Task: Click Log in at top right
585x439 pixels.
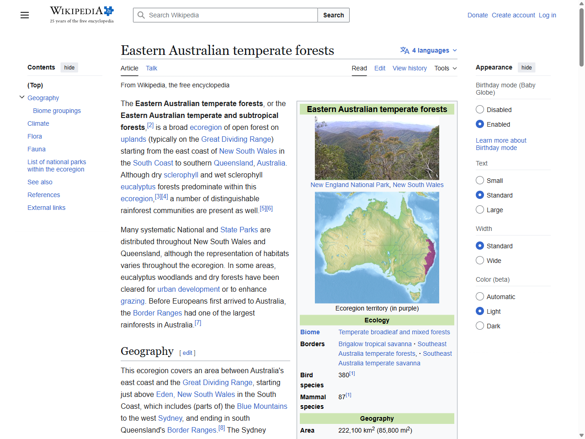Action: point(547,15)
